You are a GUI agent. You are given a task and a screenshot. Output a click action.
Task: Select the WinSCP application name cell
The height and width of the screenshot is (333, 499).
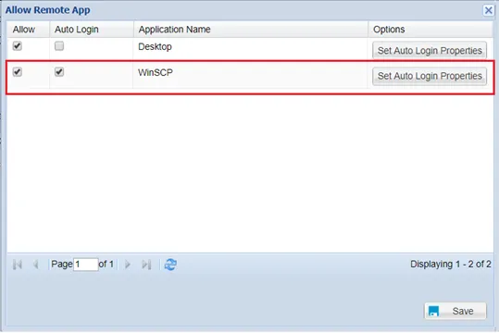(251, 75)
